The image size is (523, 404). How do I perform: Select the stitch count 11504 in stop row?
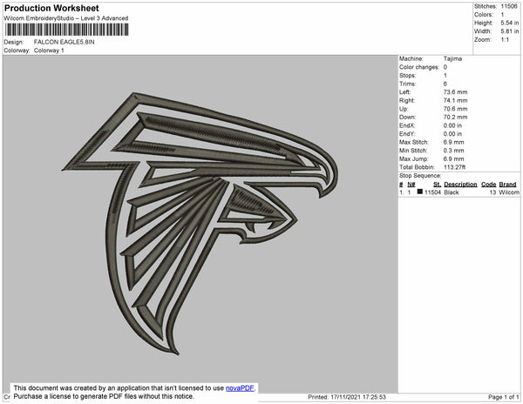(x=432, y=192)
